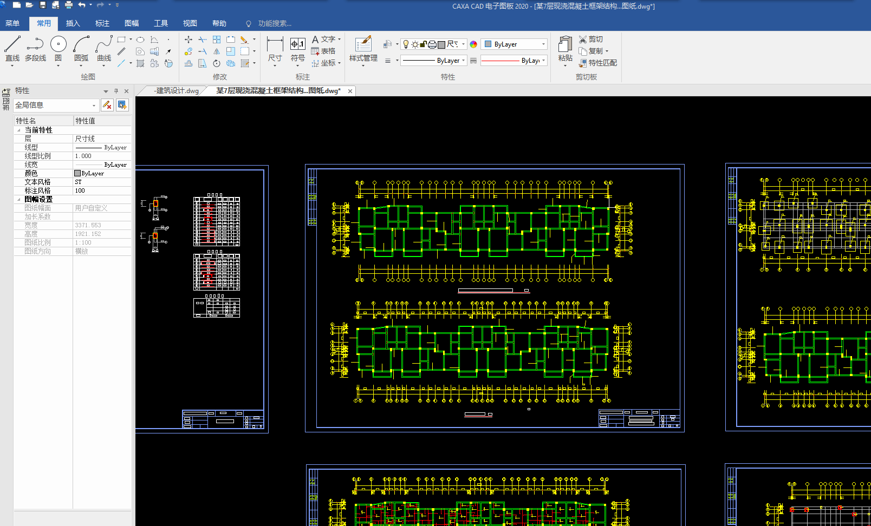Select the 直线 line tool
This screenshot has height=526, width=871.
pos(12,49)
